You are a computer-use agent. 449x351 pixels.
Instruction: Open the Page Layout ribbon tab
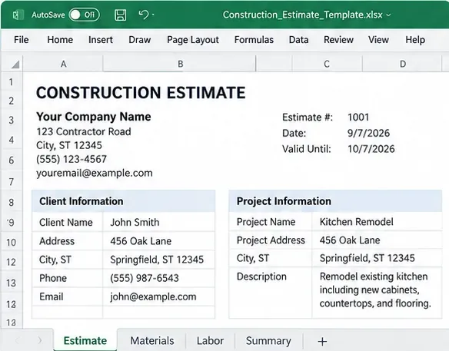pos(193,40)
